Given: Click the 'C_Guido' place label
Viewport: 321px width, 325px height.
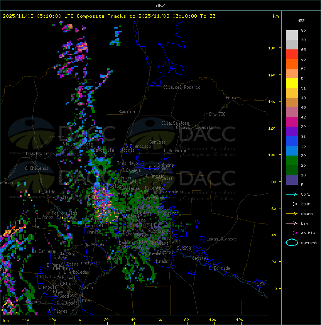Looking at the screenshot, I should click(x=47, y=192).
